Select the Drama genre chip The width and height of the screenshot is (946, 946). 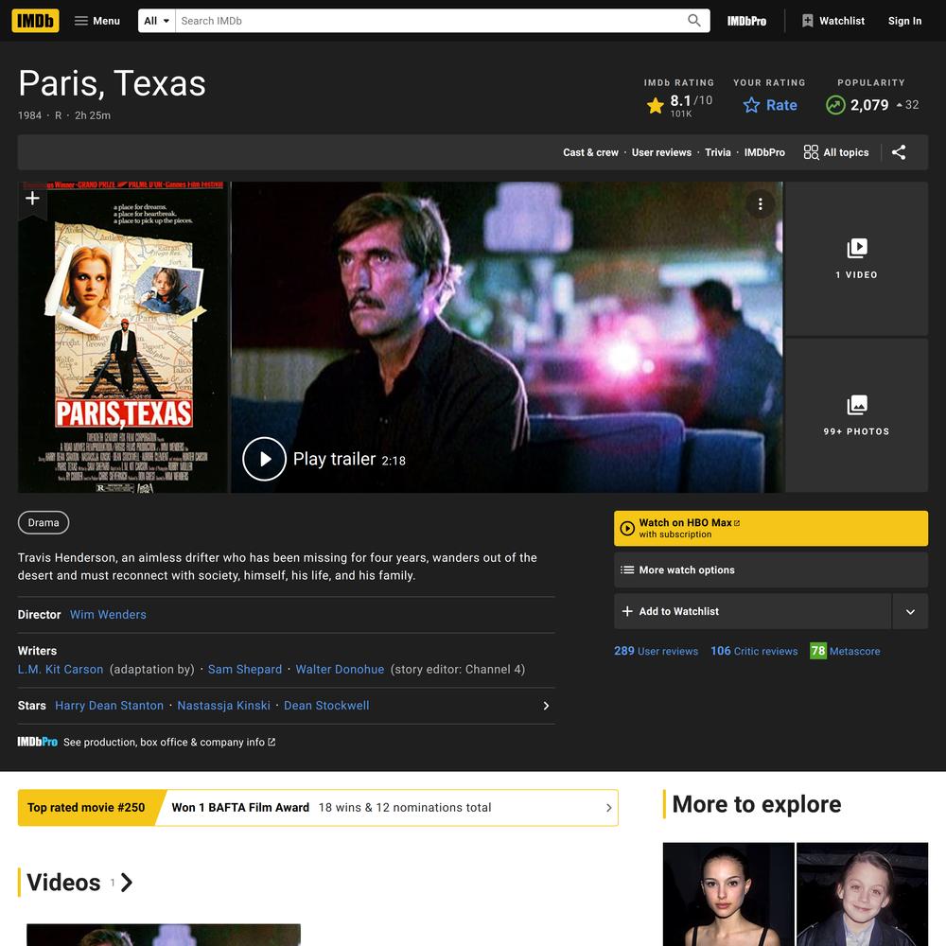pos(44,522)
